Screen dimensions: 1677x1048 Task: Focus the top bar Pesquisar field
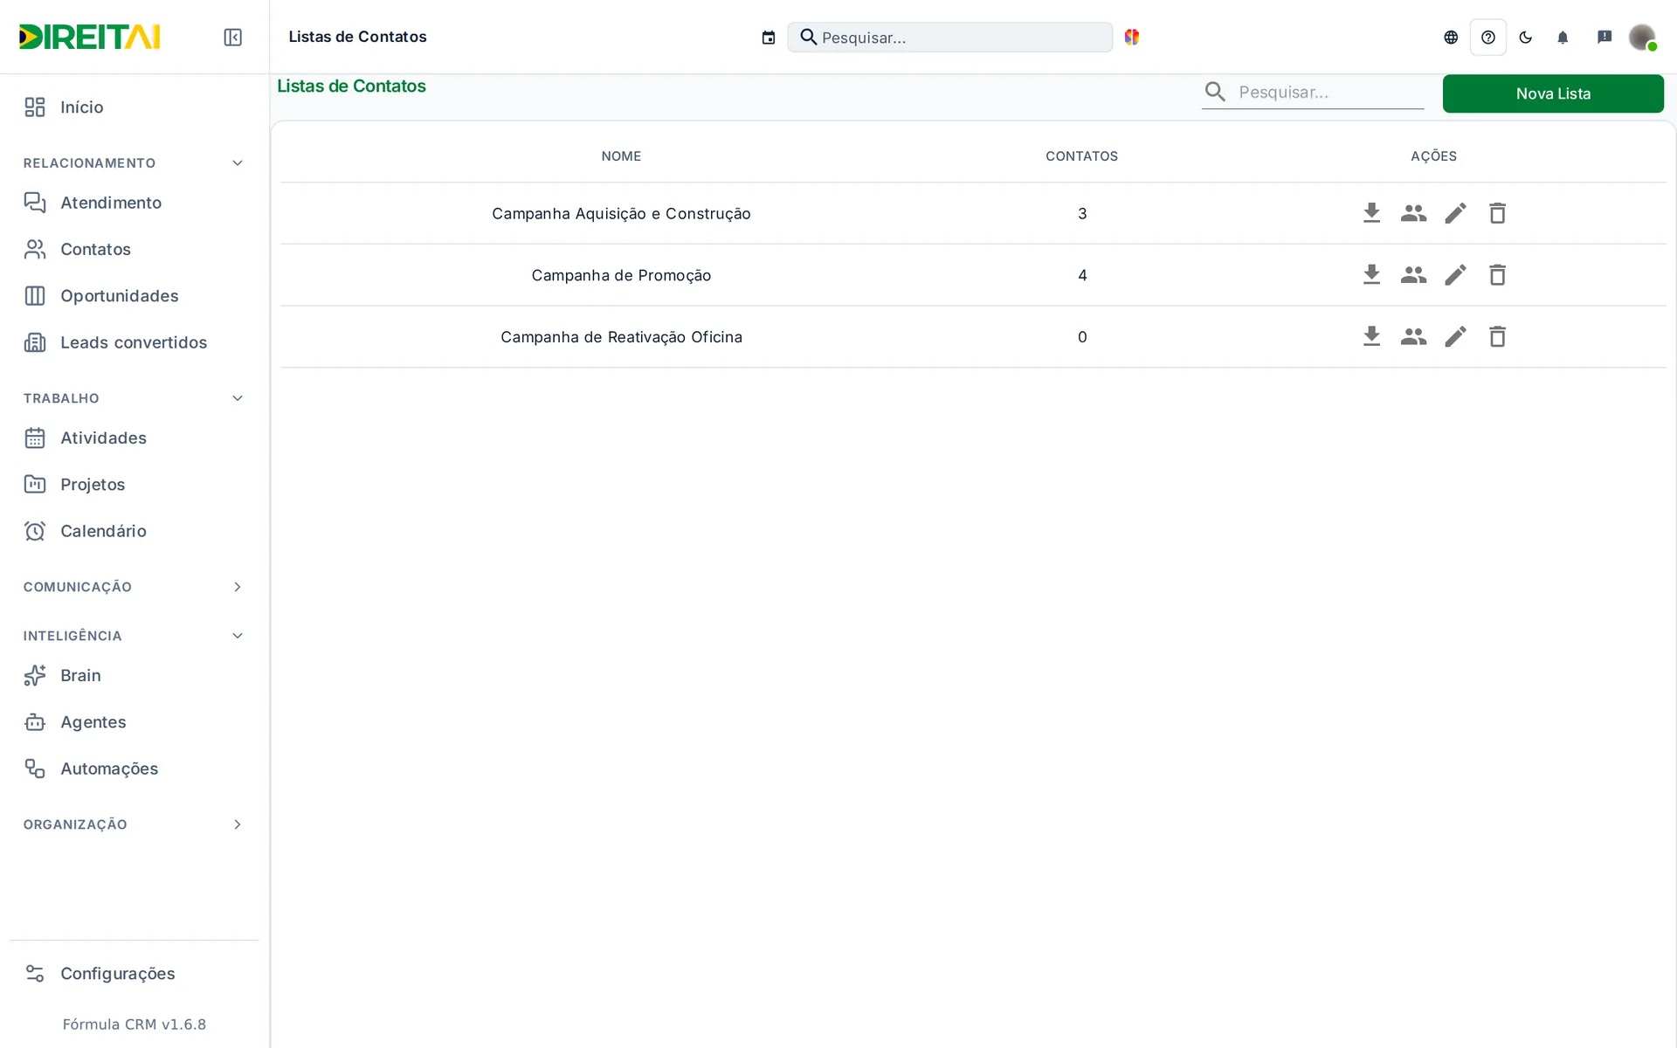[x=950, y=38]
